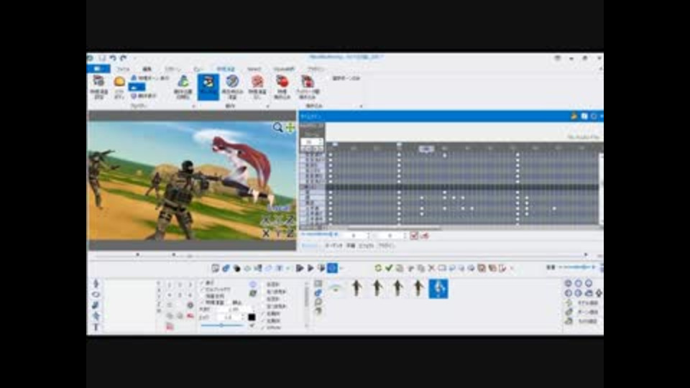The width and height of the screenshot is (690, 388).
Task: Click the undo arrow in quick access bar
Action: tap(113, 57)
